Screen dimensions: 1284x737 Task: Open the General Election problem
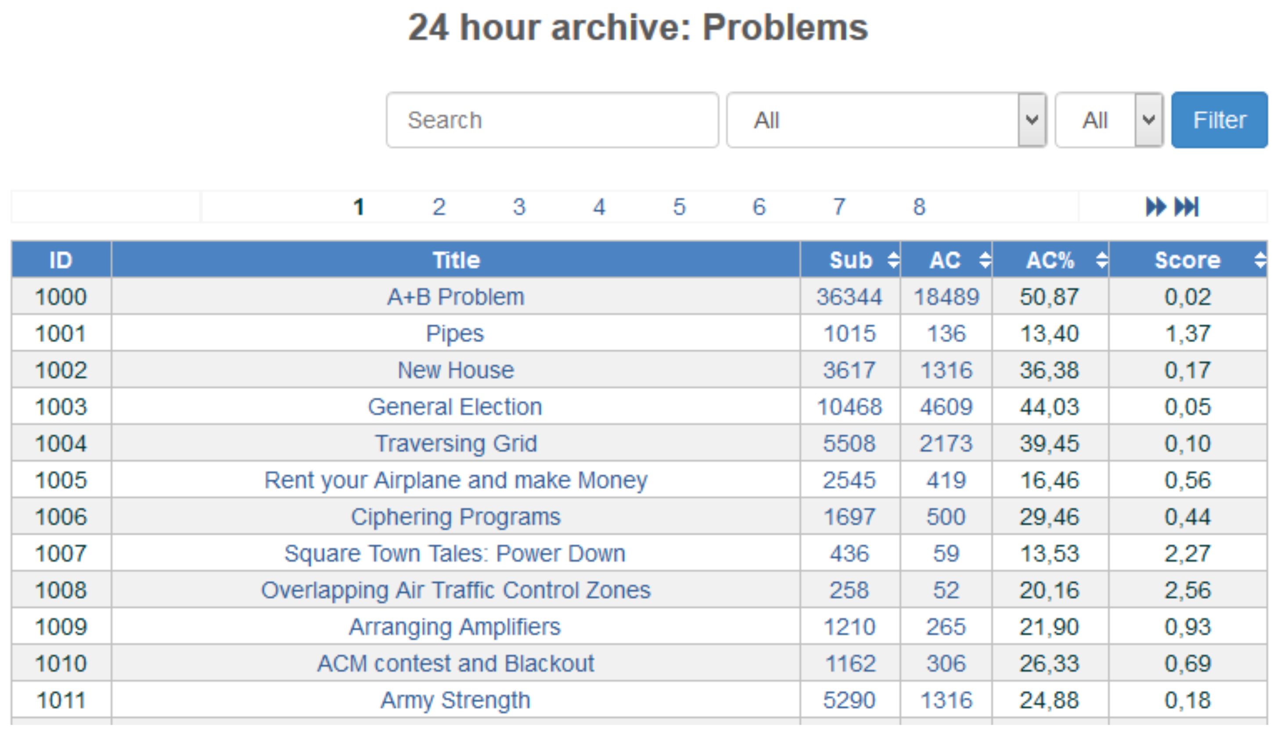[455, 407]
